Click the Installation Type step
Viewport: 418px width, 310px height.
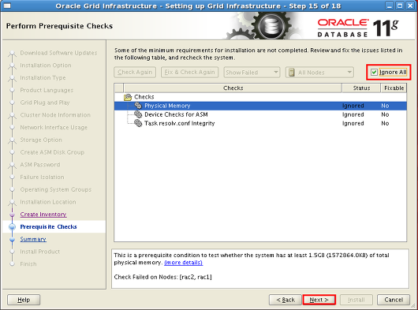tap(43, 78)
